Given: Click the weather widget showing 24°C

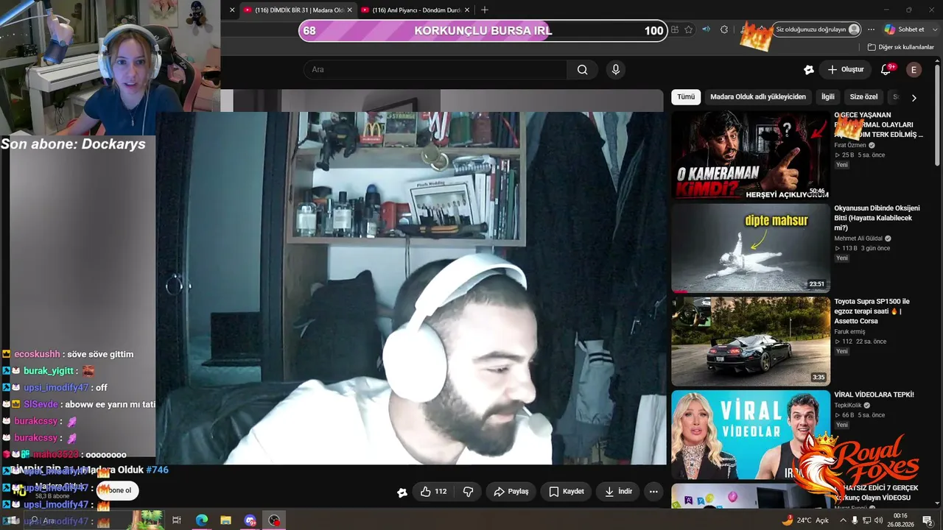Looking at the screenshot, I should click(805, 520).
